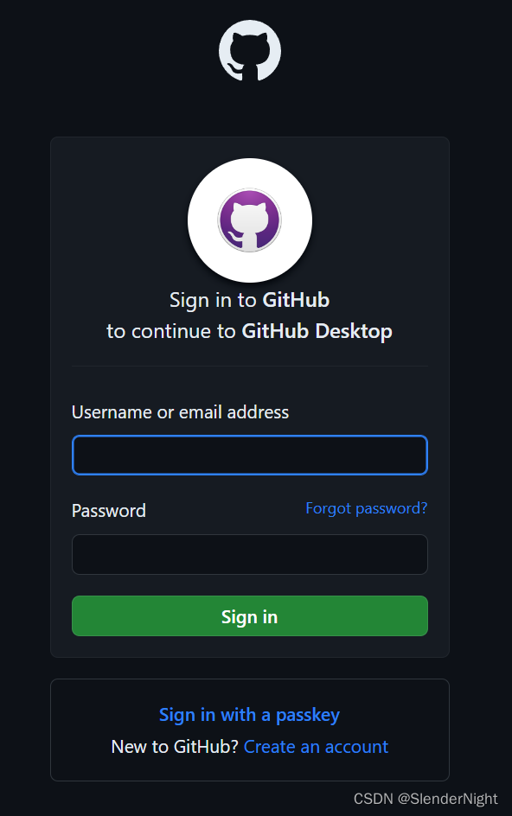Click the "to continue to" heading text
The width and height of the screenshot is (512, 816).
[171, 331]
